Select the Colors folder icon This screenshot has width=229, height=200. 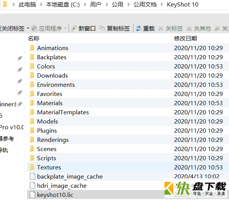click(x=32, y=66)
